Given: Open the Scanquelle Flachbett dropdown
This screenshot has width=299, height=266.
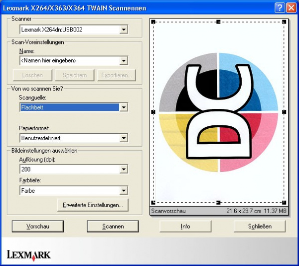Looking at the screenshot, I should (124, 107).
